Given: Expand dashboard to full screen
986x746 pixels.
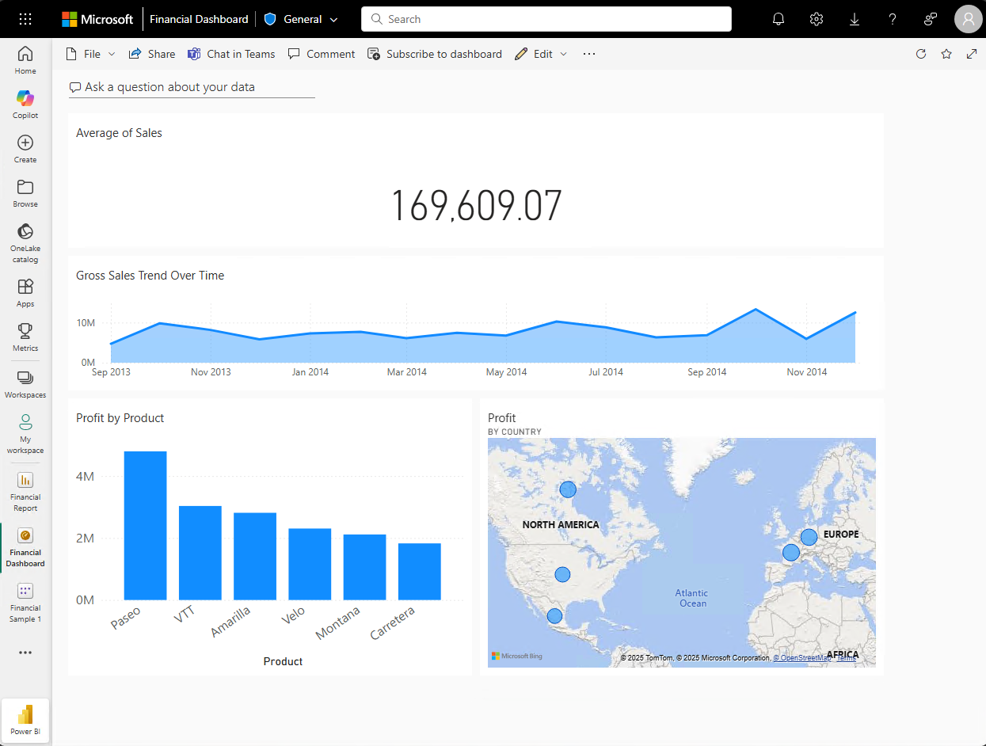Looking at the screenshot, I should [x=972, y=54].
